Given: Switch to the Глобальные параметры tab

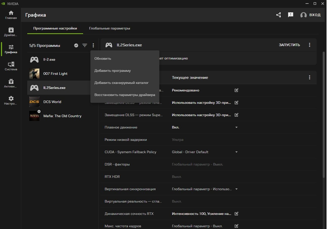Looking at the screenshot, I should pos(110,28).
